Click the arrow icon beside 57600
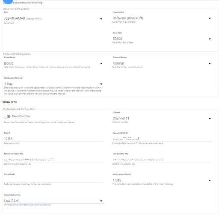This screenshot has width=219, height=214. pos(210,39)
